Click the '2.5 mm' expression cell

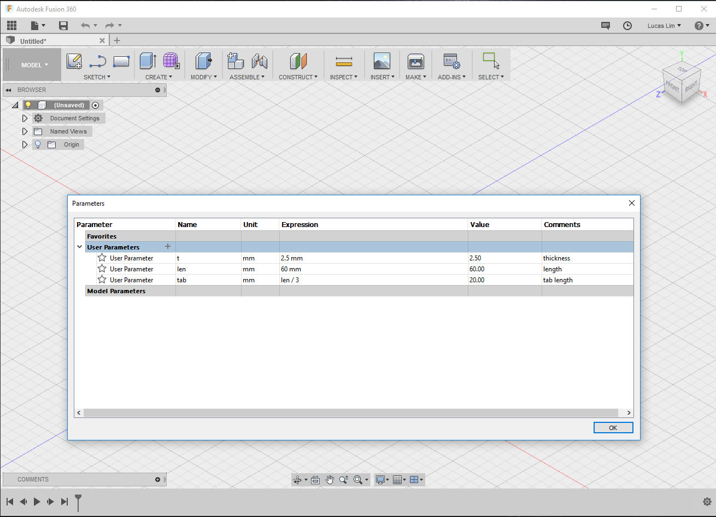[373, 258]
